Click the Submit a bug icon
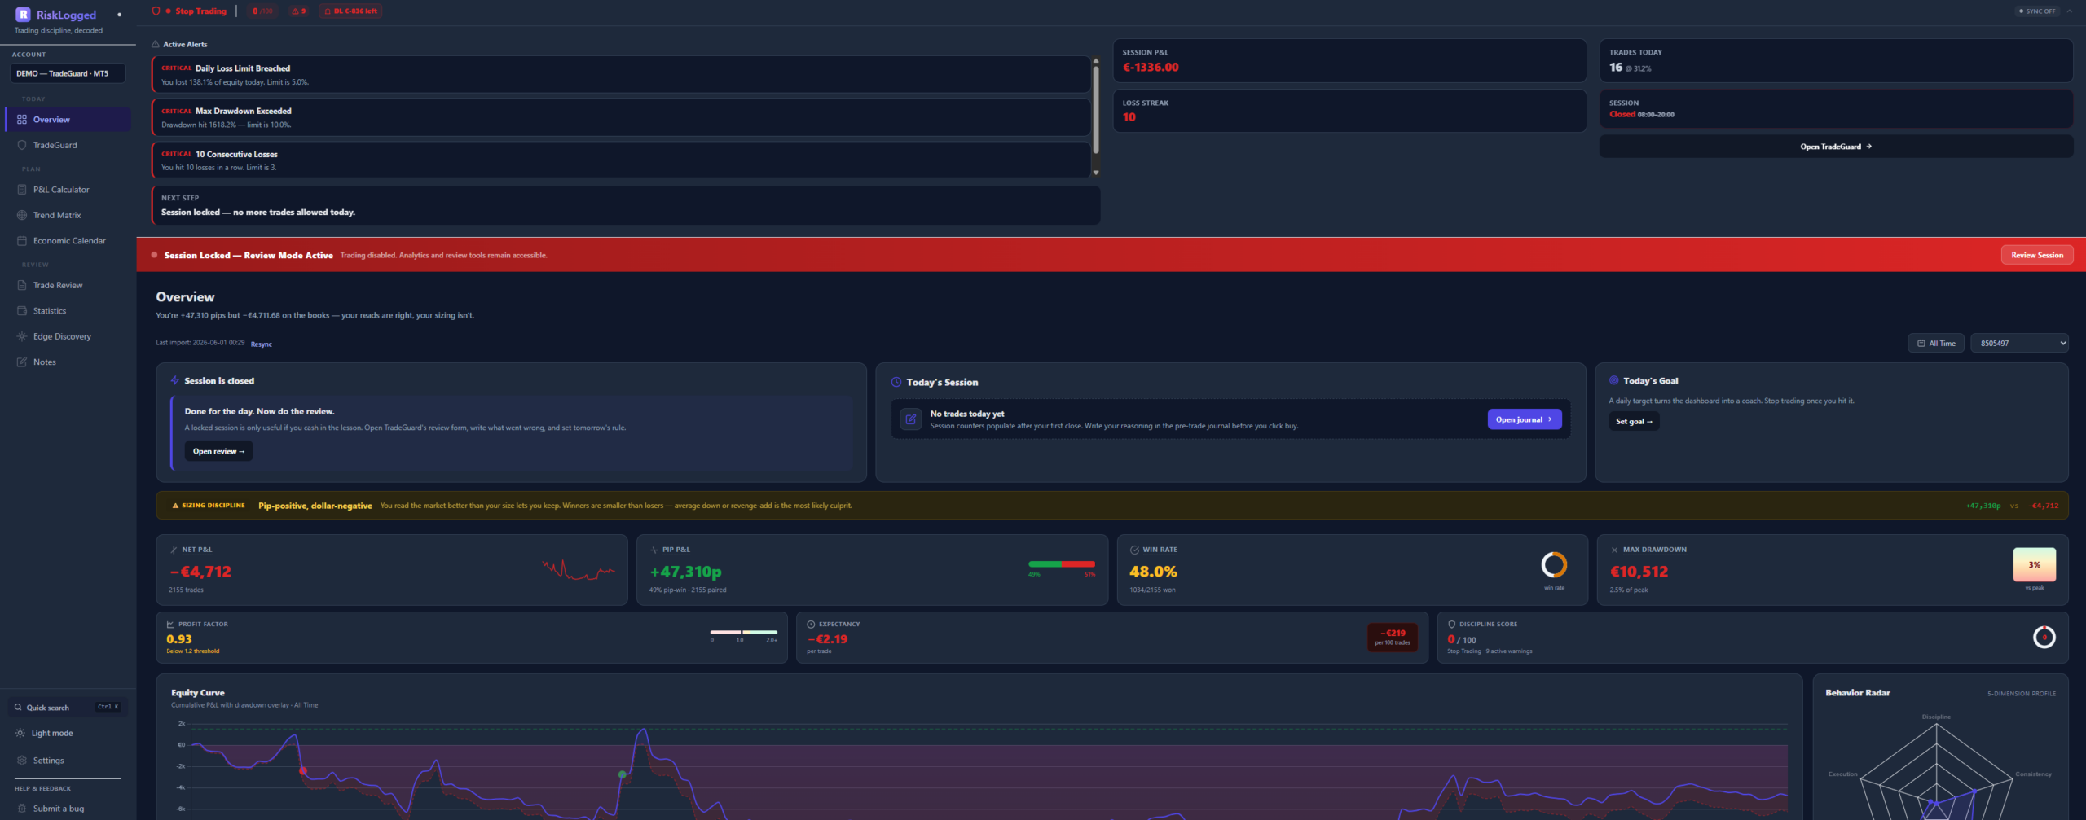Image resolution: width=2086 pixels, height=820 pixels. pyautogui.click(x=22, y=809)
